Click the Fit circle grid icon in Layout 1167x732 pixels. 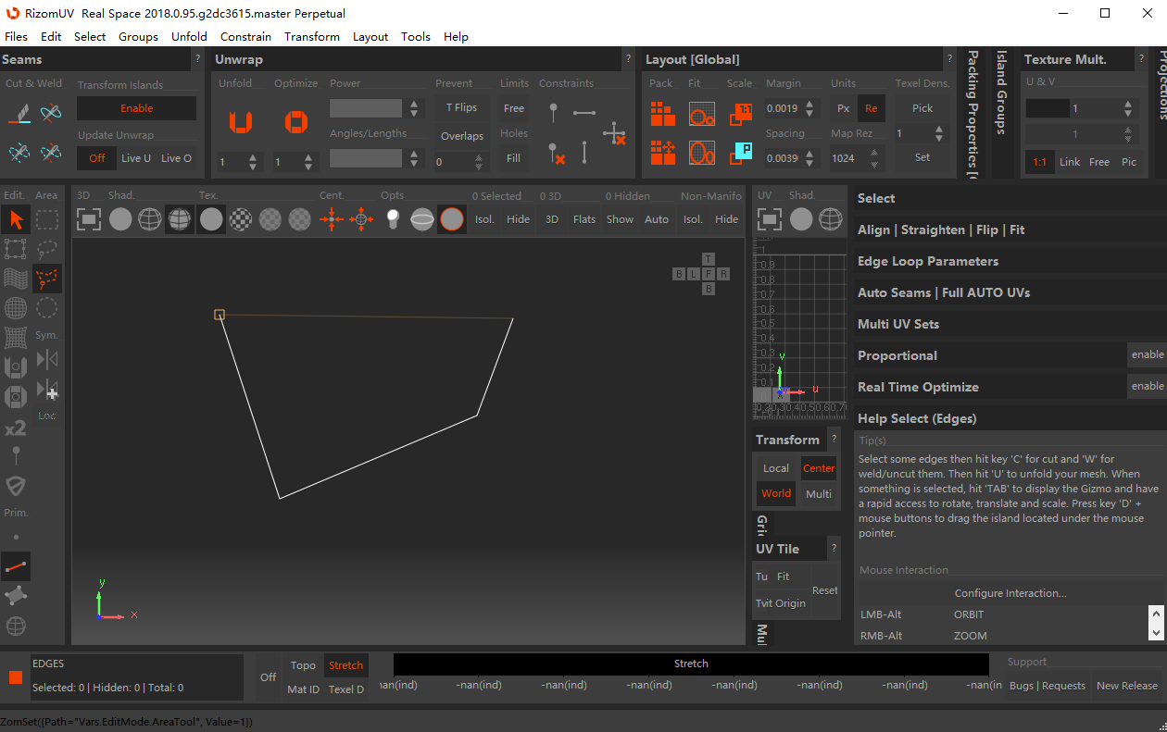coord(701,113)
